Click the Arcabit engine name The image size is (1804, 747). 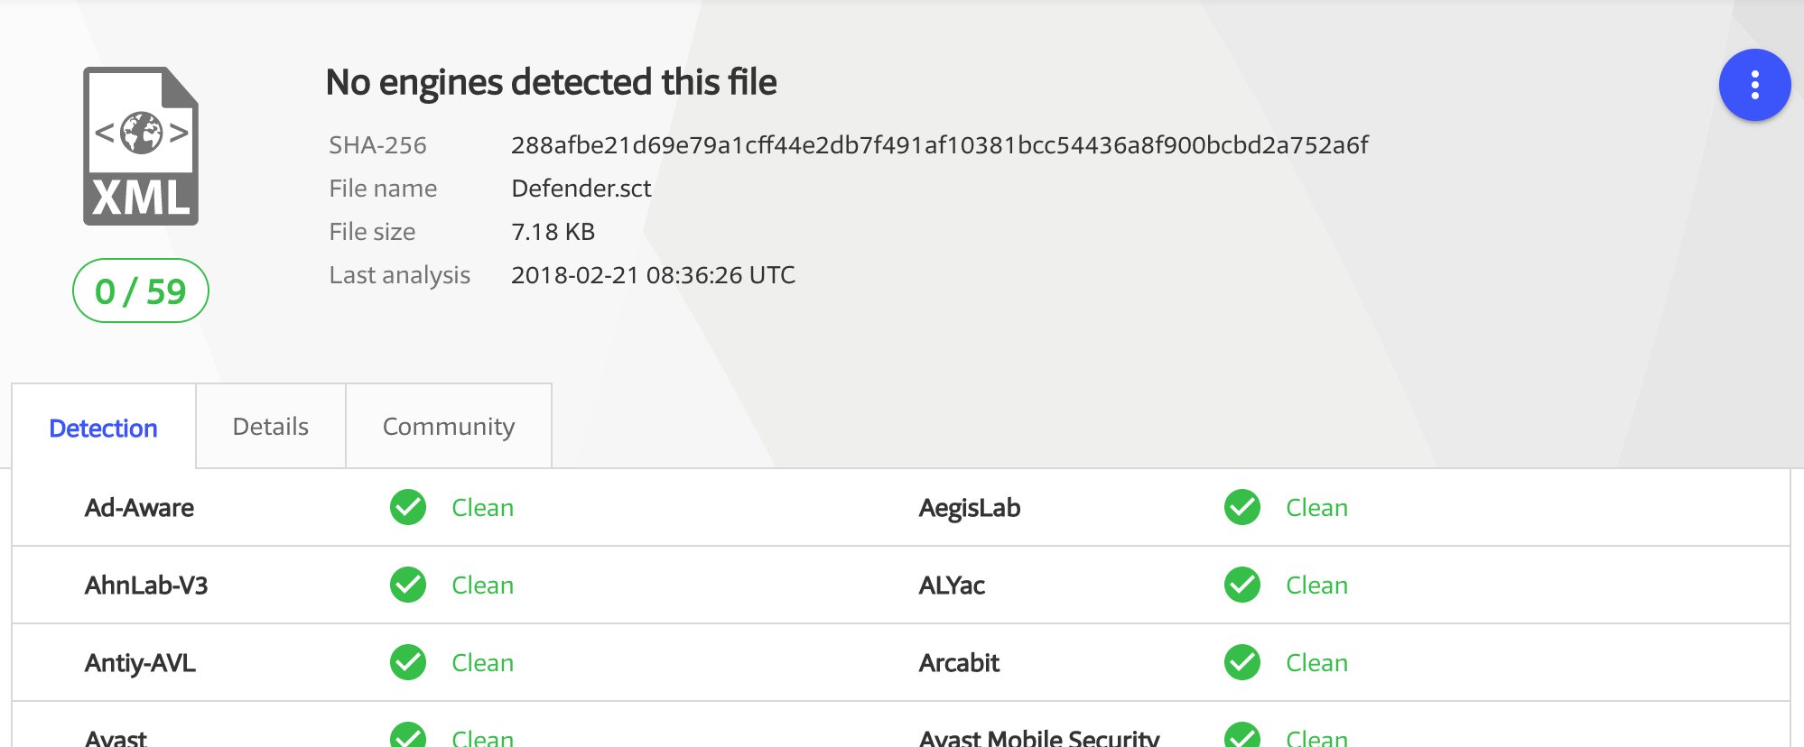pos(959,663)
